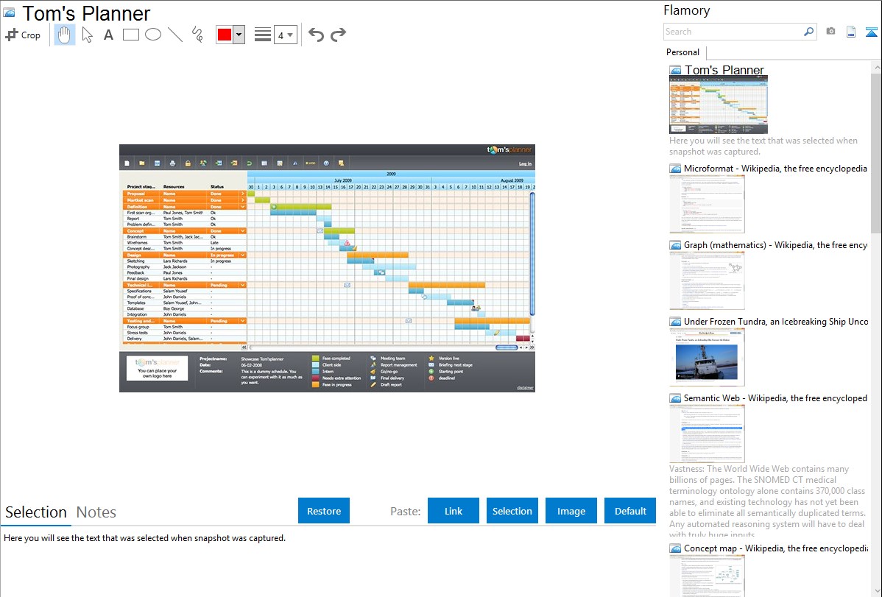Viewport: 882px width, 597px height.
Task: Click icon beside Concept map title
Action: coord(675,548)
